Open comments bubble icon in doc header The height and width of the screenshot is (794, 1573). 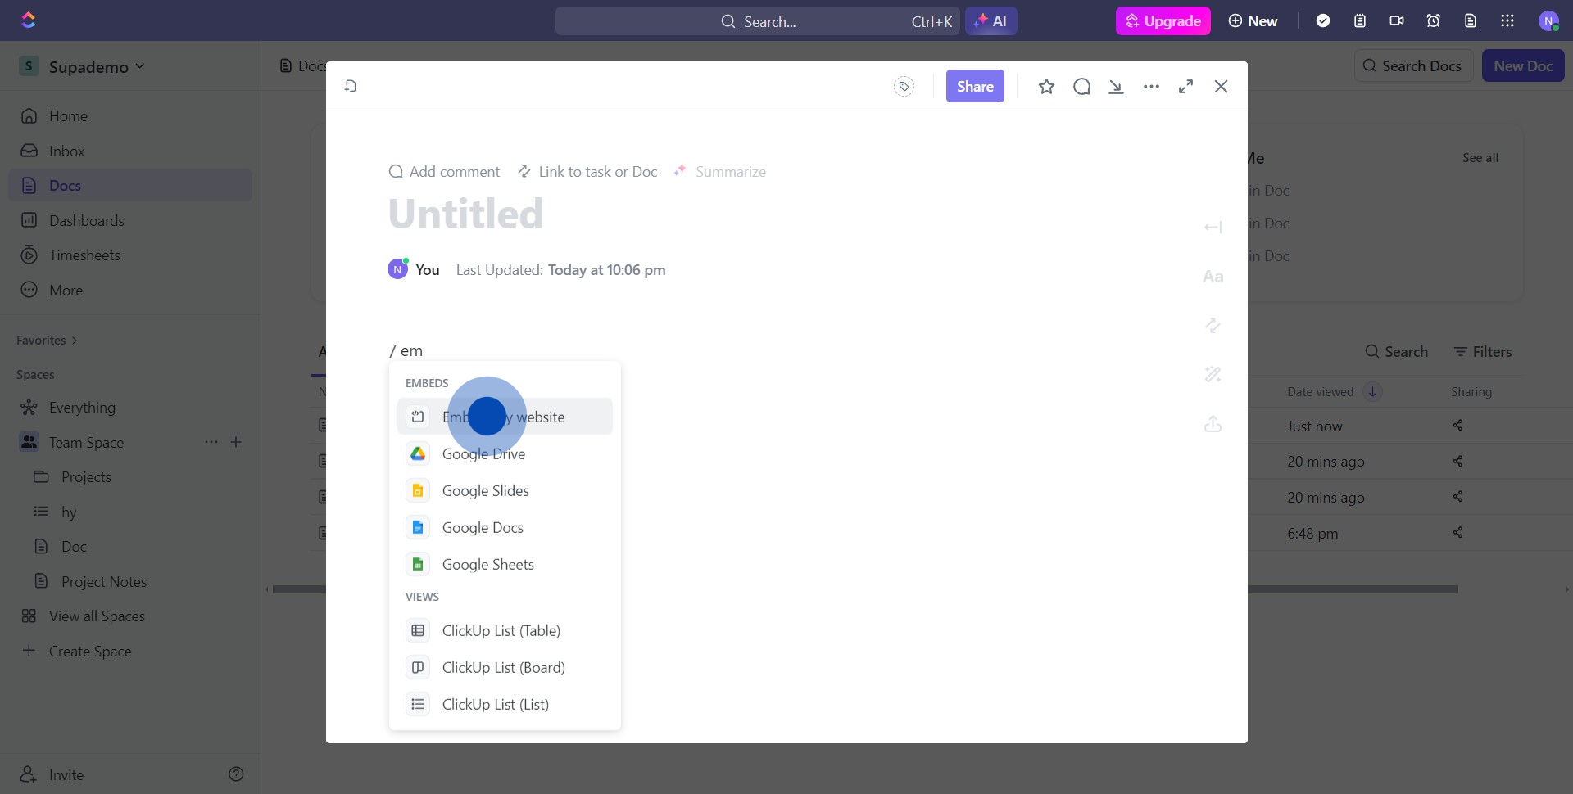[x=1081, y=86]
